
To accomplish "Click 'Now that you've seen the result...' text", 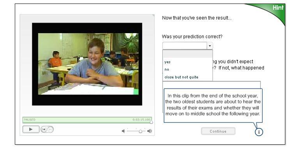I will click(x=197, y=18).
